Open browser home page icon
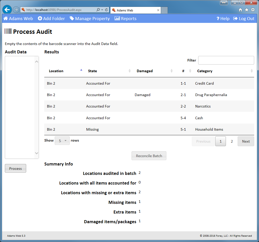 click(x=240, y=10)
